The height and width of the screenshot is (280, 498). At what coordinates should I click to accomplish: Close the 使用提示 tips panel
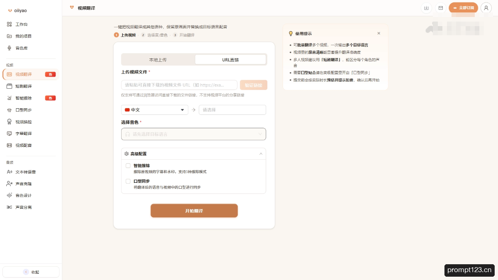pyautogui.click(x=378, y=33)
